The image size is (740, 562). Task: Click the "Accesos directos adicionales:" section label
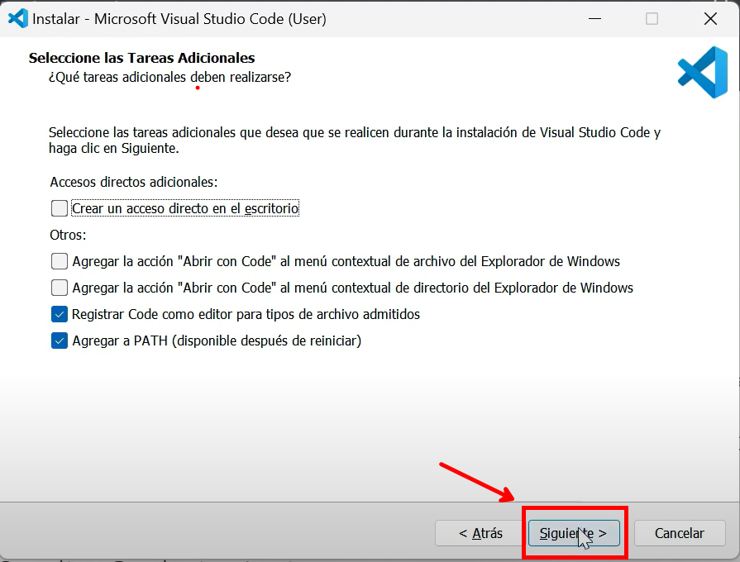tap(134, 182)
